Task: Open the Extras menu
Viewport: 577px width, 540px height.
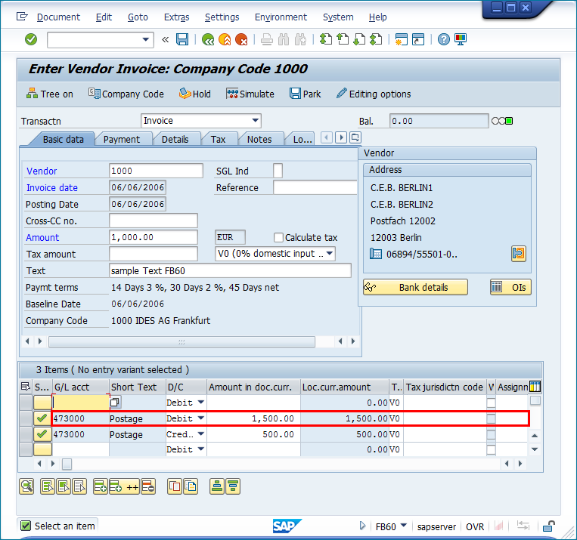Action: click(176, 17)
